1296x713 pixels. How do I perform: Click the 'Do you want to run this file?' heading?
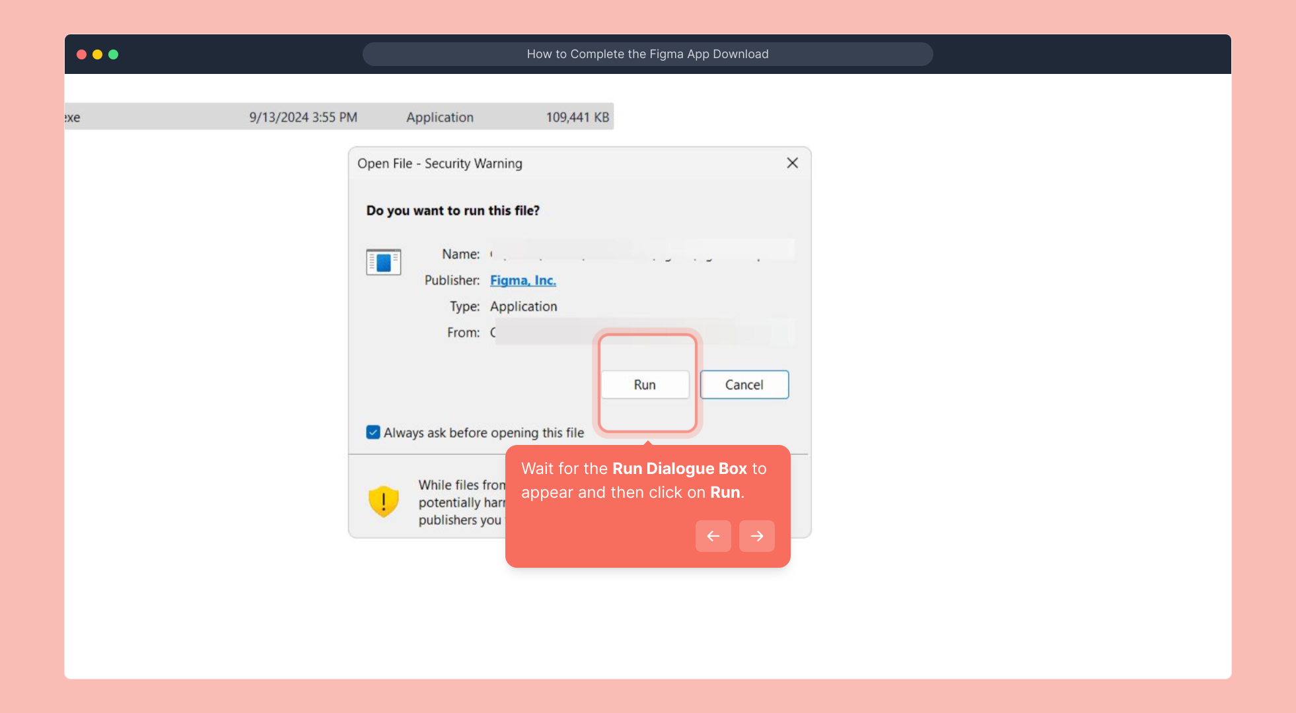pyautogui.click(x=452, y=211)
